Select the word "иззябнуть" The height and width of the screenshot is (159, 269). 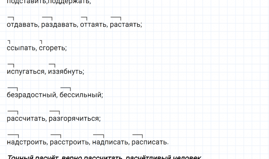[66, 72]
